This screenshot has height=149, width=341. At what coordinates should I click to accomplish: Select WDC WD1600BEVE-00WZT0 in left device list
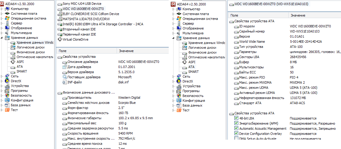pyautogui.click(x=83, y=9)
